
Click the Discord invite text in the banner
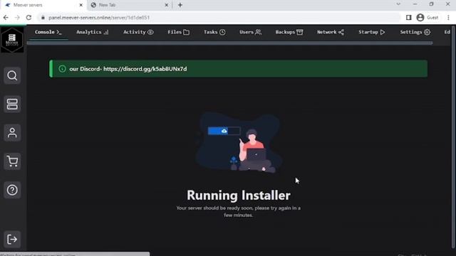coord(128,69)
